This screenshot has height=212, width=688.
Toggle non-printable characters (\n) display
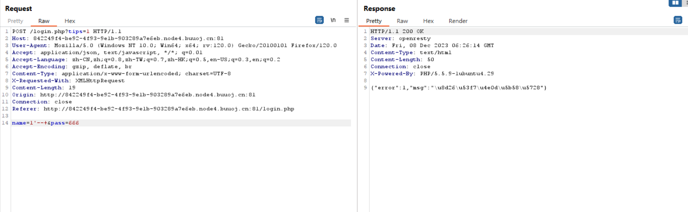point(333,20)
